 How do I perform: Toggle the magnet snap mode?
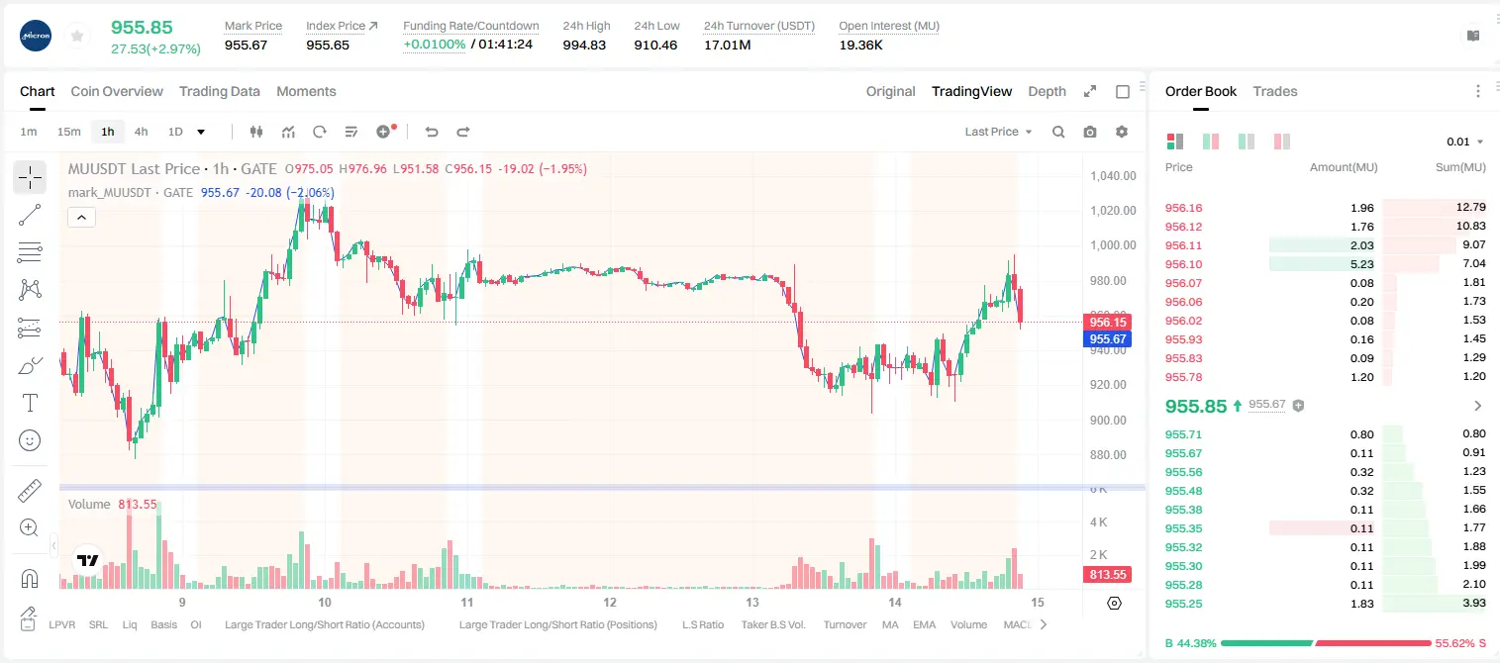(30, 578)
